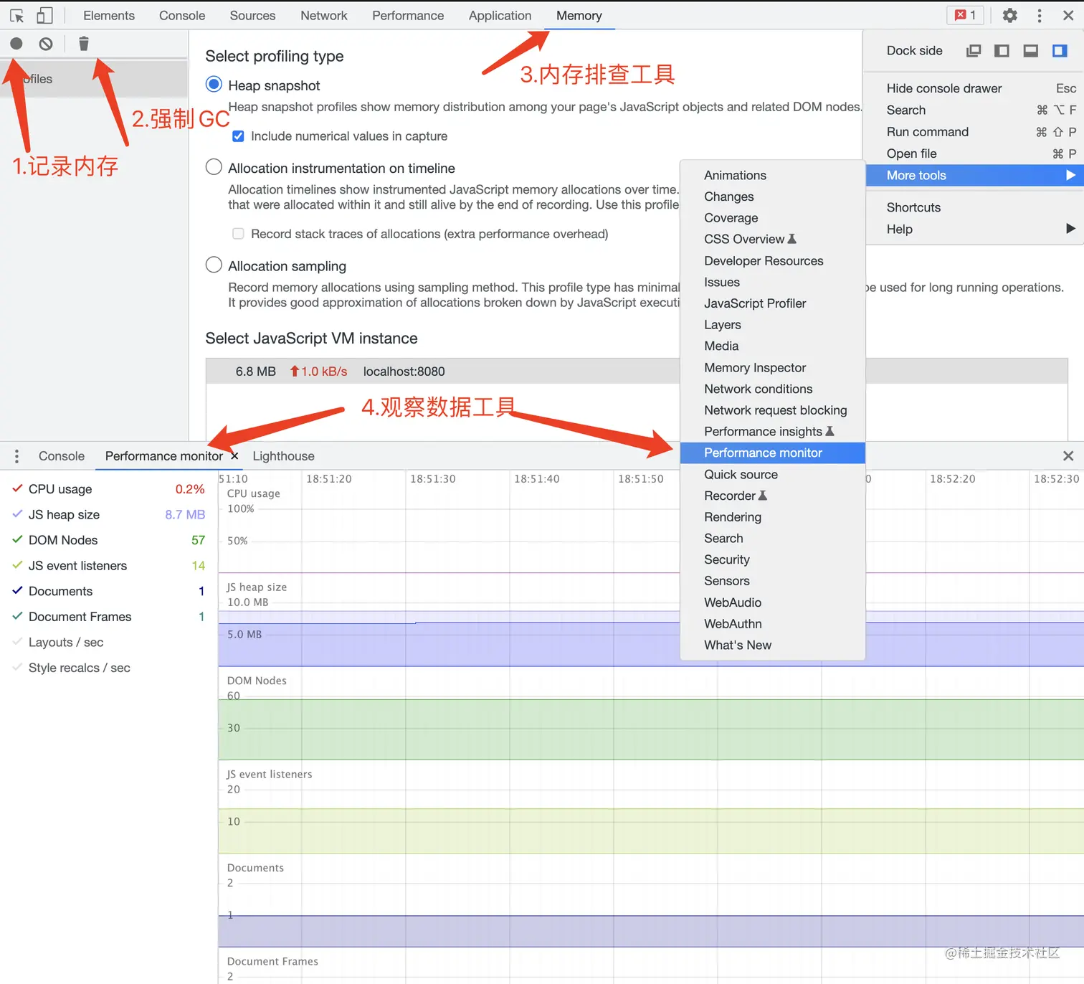Expand the Help submenu
Screen dimensions: 1084x984
975,229
